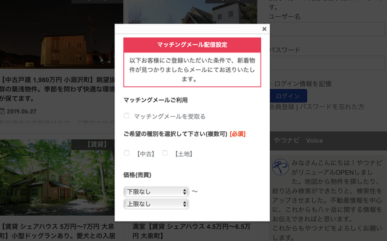Tick the 【中古】 property type checkbox

[126, 153]
